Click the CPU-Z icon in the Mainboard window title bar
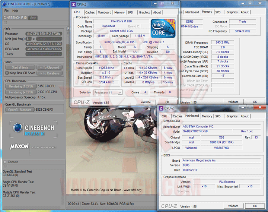 coord(161,108)
